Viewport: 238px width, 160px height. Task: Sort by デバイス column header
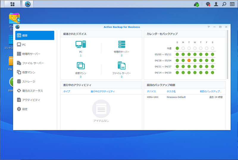coord(151,91)
